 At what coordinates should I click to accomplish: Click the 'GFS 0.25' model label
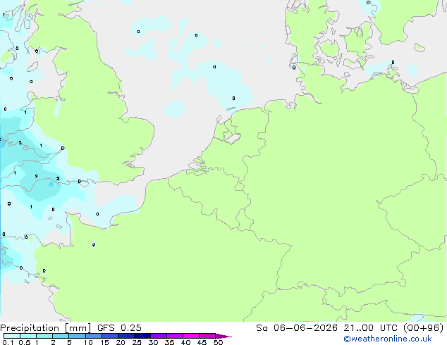pyautogui.click(x=119, y=328)
